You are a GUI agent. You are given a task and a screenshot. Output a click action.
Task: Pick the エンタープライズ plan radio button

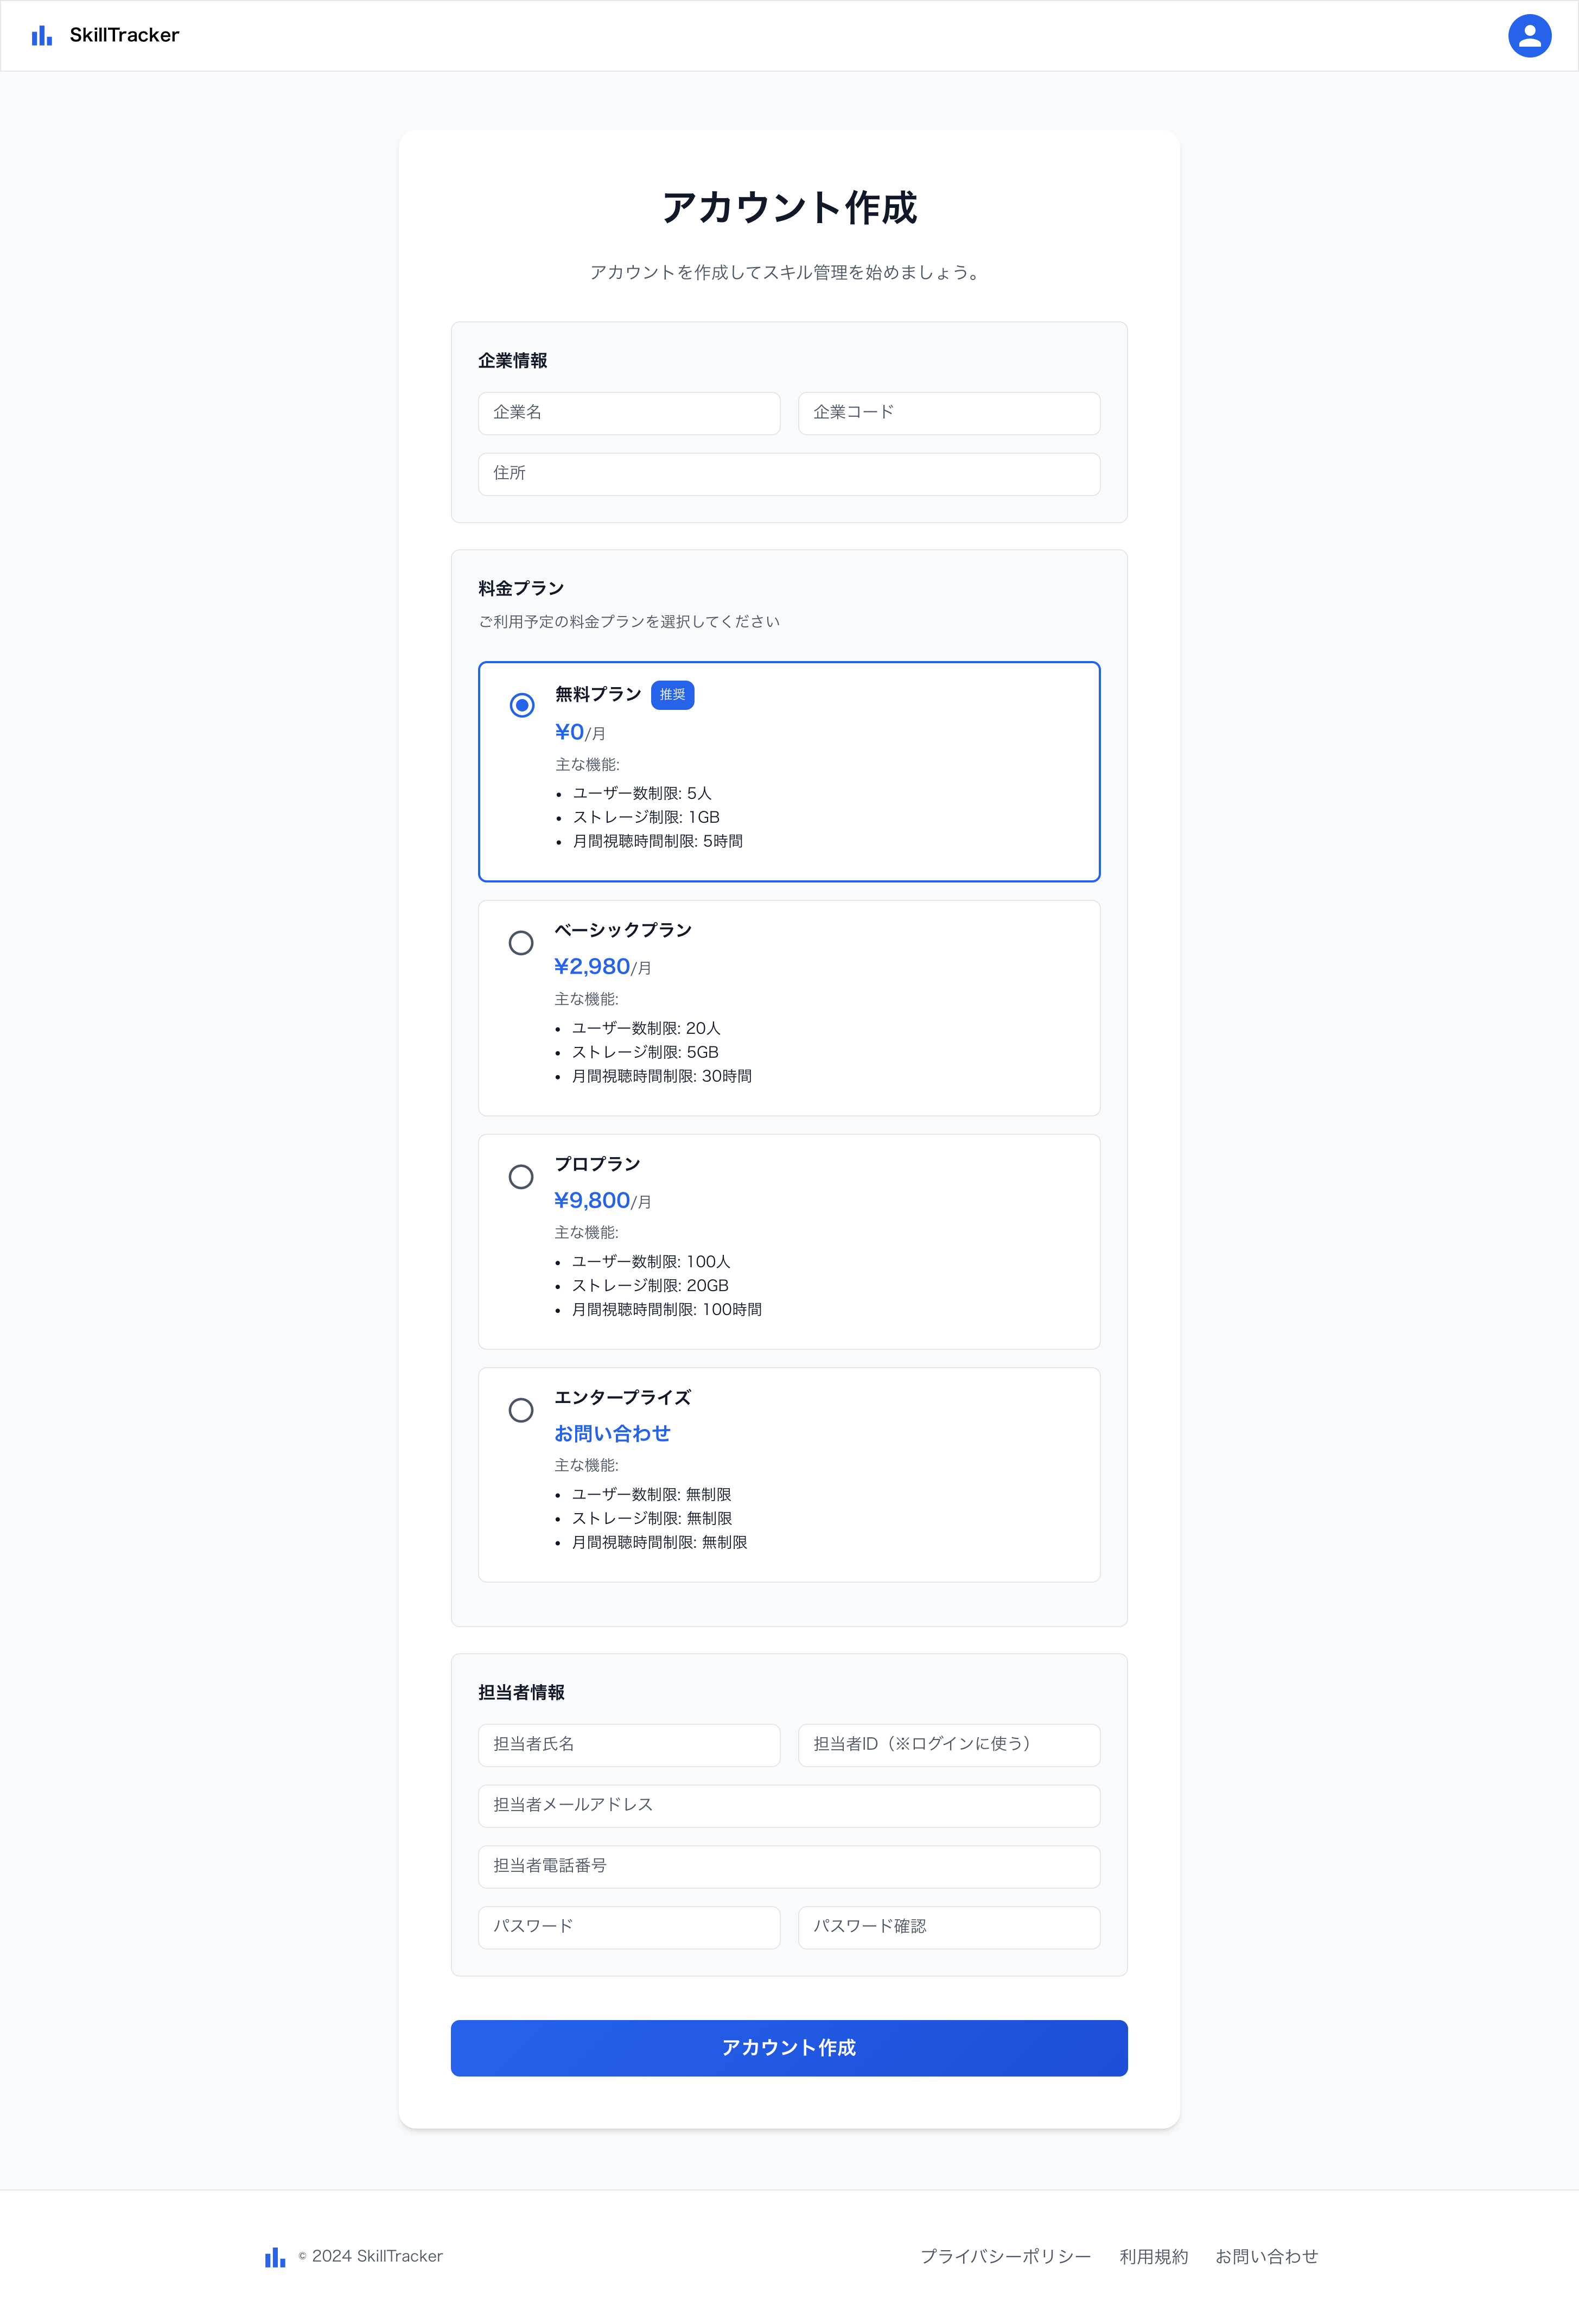pyautogui.click(x=521, y=1410)
